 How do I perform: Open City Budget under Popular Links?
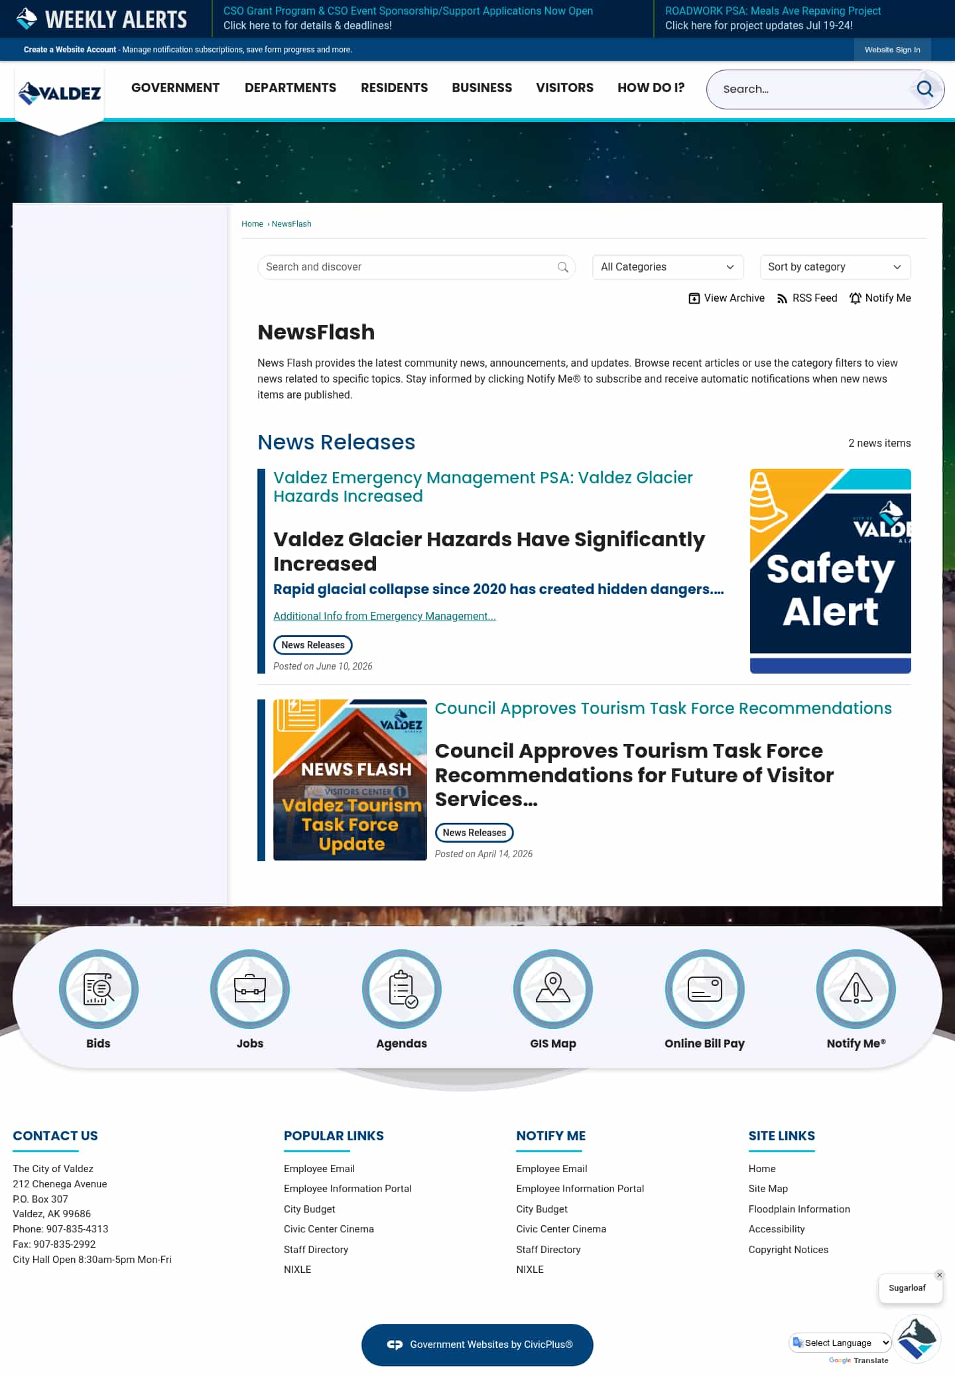click(x=310, y=1209)
